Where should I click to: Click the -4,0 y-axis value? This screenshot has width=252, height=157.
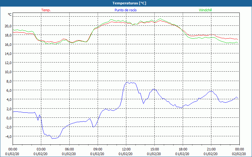coord(9,136)
